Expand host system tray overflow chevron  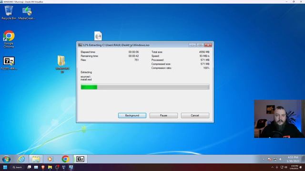click(x=272, y=167)
